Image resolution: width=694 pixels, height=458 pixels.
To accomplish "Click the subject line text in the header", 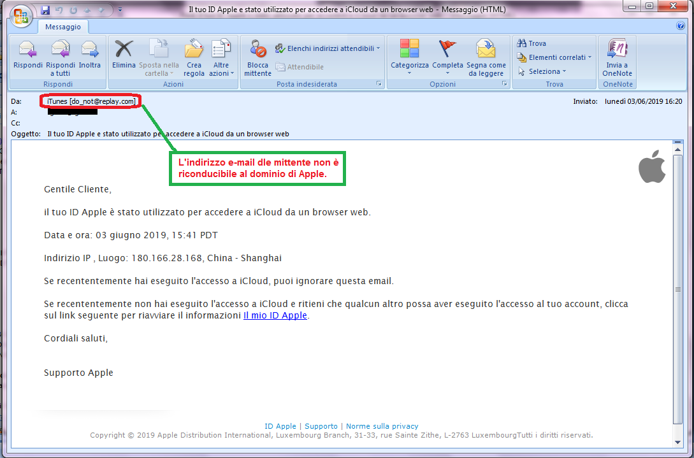I will pos(168,134).
